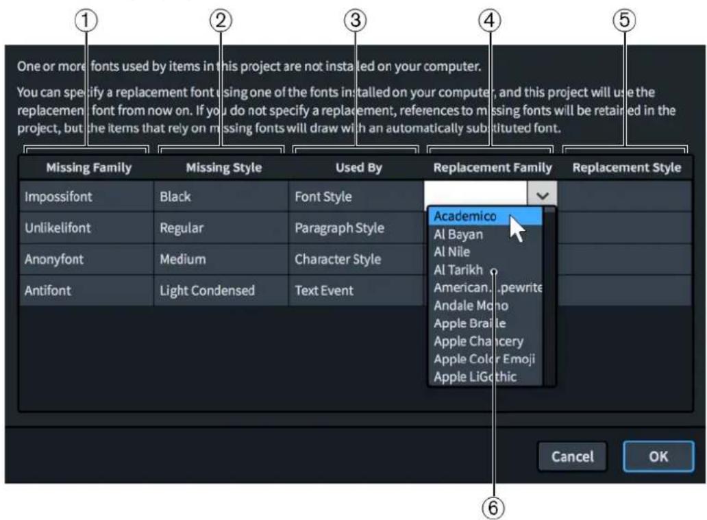Viewport: 707px width, 520px height.
Task: Select Andale Mono font entry
Action: pyautogui.click(x=485, y=306)
